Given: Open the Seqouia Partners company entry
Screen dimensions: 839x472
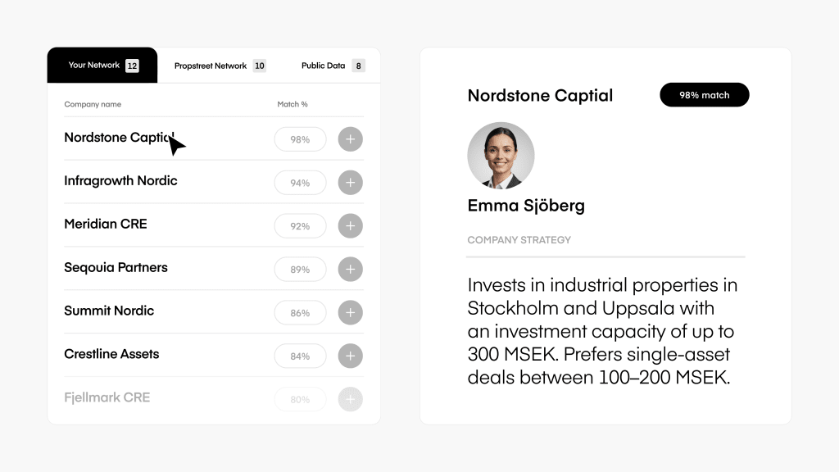Looking at the screenshot, I should pos(116,267).
